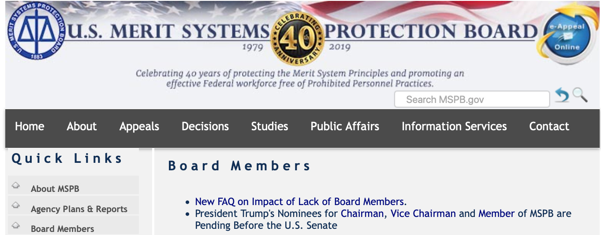Open the Home menu item
Image resolution: width=601 pixels, height=235 pixels.
[x=30, y=127]
